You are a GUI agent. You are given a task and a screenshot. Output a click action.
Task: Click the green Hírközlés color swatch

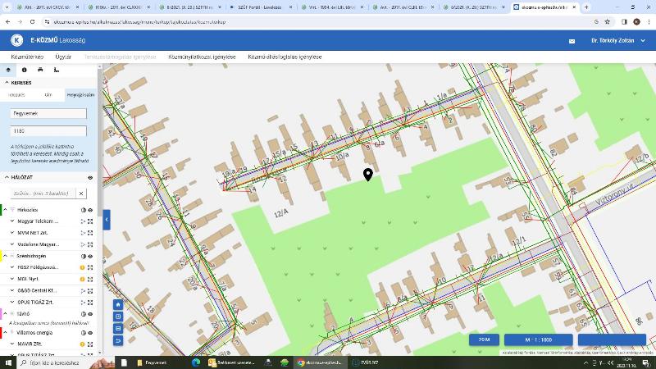(2, 210)
